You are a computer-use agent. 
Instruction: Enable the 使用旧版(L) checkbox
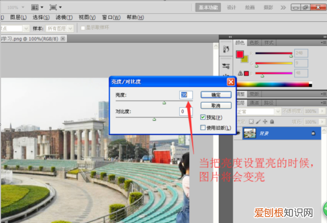coord(203,127)
